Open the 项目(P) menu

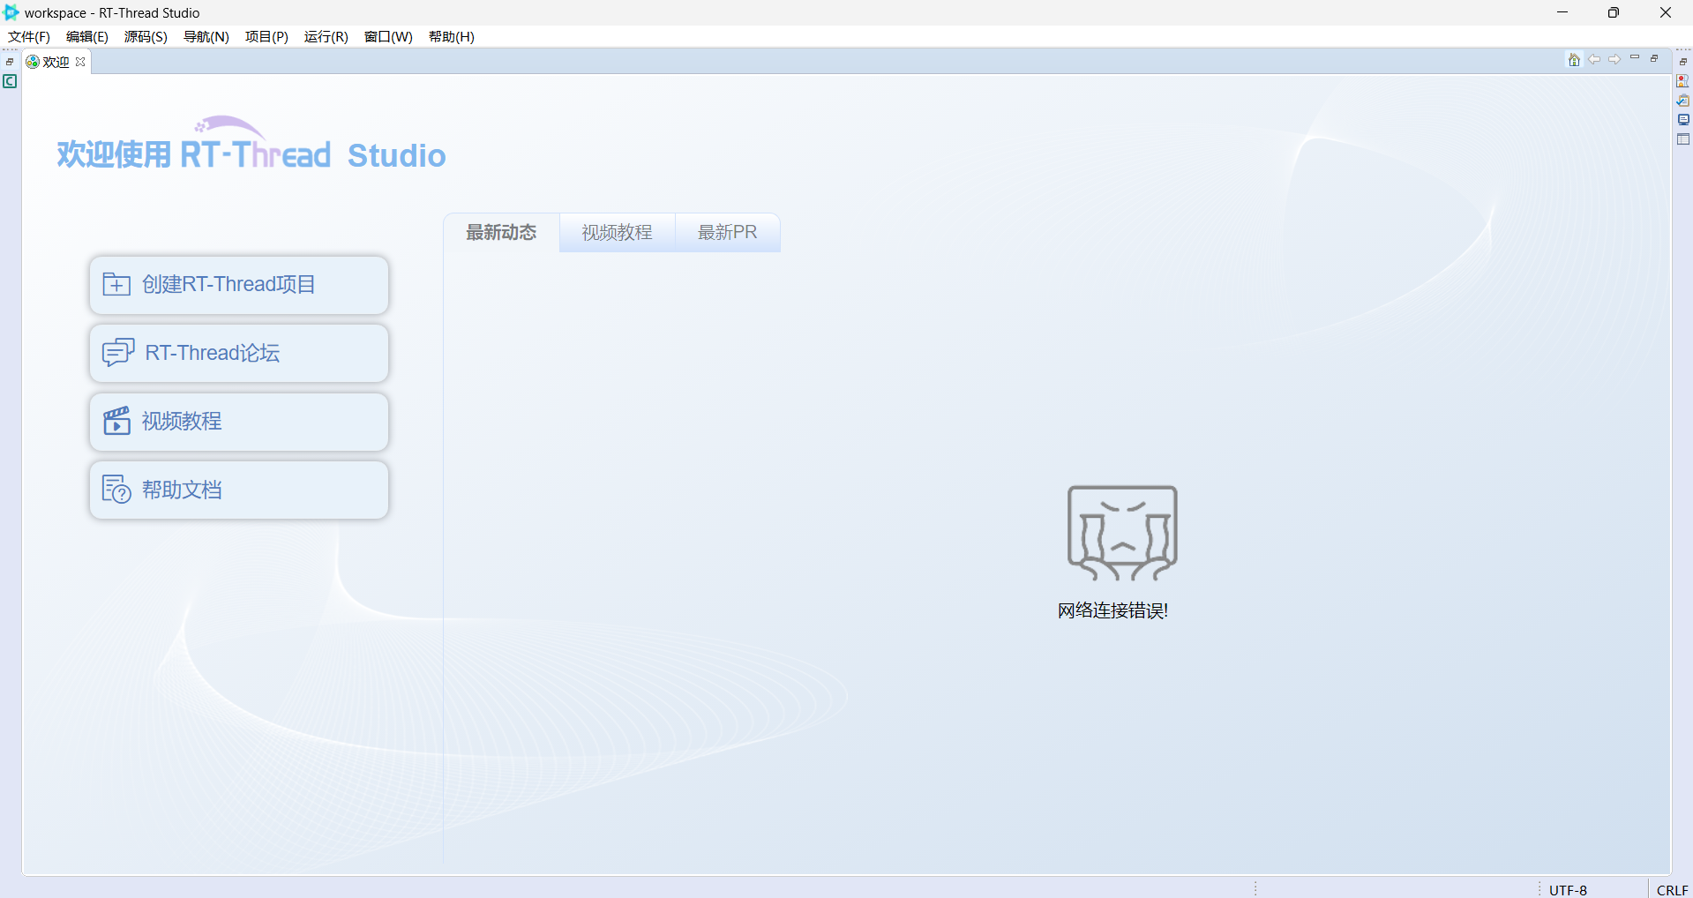click(x=266, y=36)
